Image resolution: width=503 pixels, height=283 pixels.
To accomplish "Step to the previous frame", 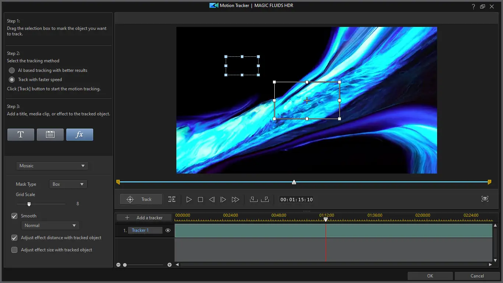I will [x=212, y=199].
